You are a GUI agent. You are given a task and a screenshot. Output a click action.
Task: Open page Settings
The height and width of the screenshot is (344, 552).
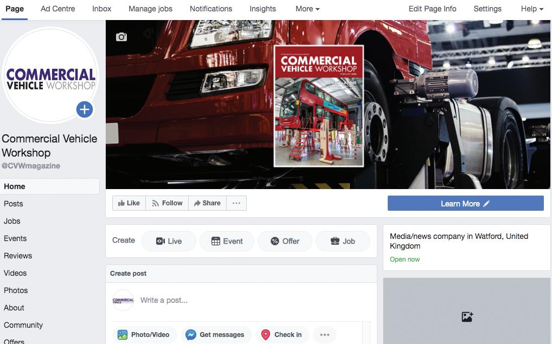[x=487, y=9]
